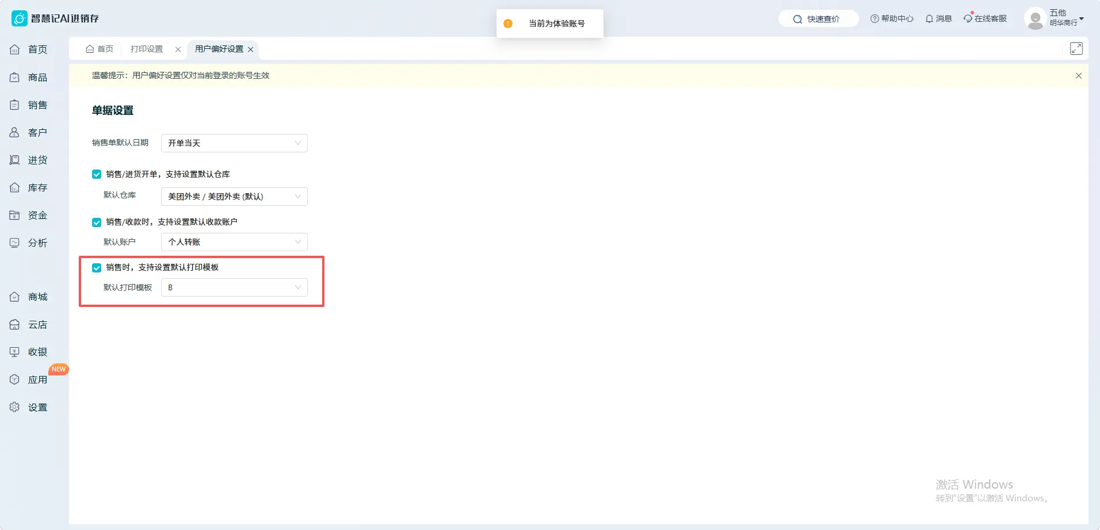
Task: Click the user avatar picture
Action: click(1035, 18)
